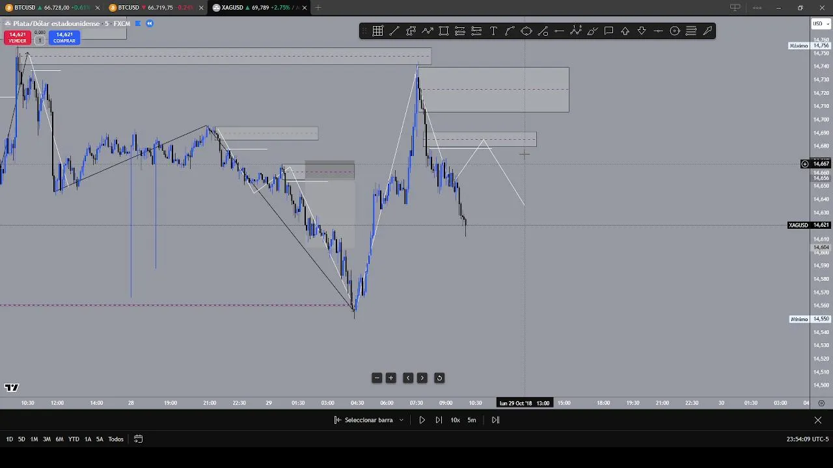Click the order quantity field showing 1
The width and height of the screenshot is (833, 468).
click(x=40, y=40)
